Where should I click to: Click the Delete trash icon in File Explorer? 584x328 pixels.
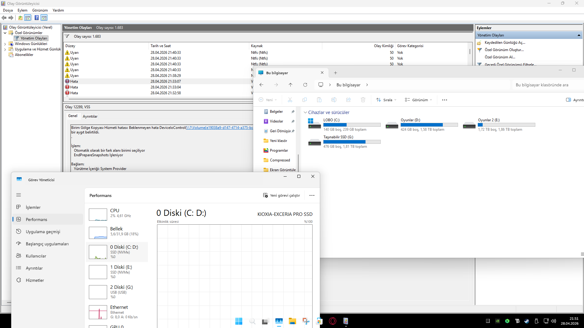[x=363, y=100]
